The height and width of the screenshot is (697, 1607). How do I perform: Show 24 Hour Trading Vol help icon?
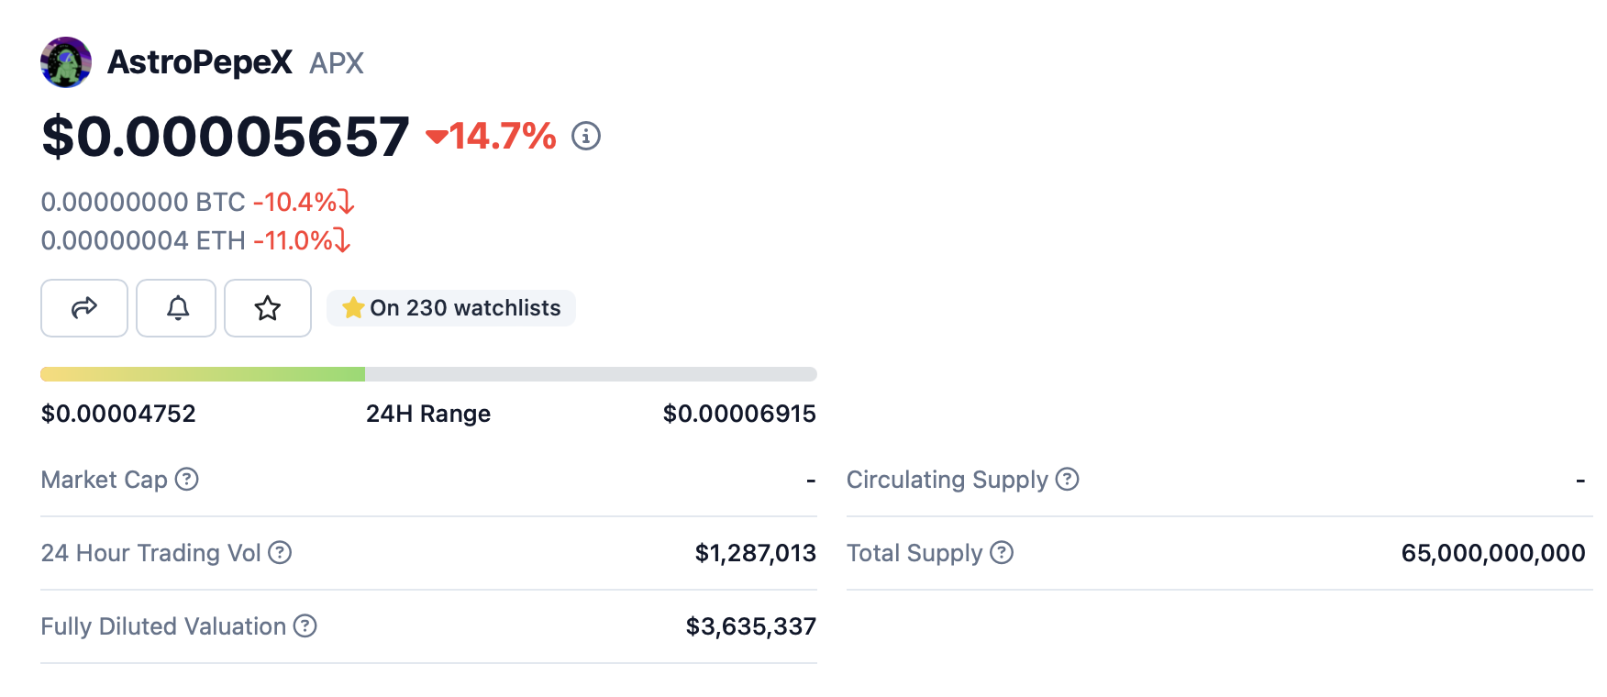pos(280,553)
